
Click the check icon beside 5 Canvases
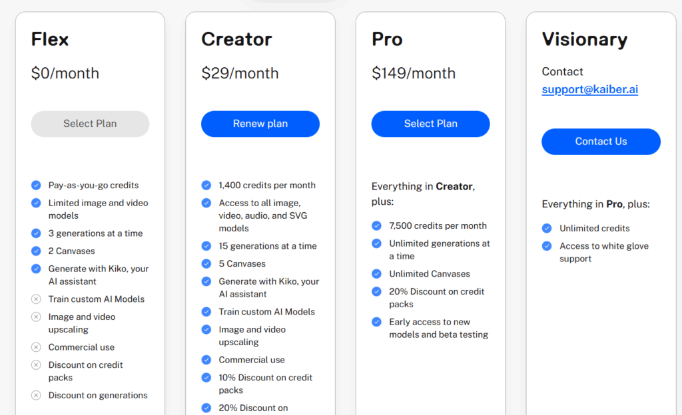pyautogui.click(x=206, y=263)
